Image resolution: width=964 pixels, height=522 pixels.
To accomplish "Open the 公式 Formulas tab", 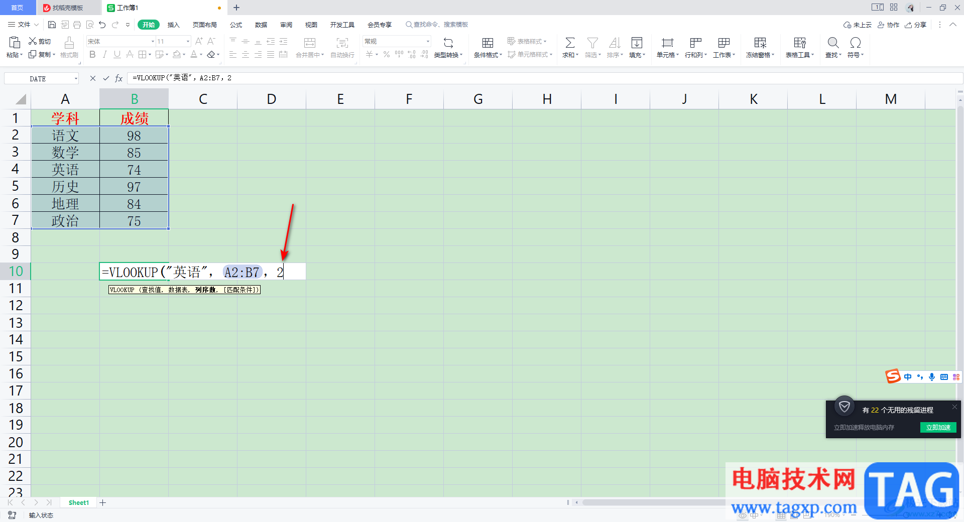I will pyautogui.click(x=236, y=25).
